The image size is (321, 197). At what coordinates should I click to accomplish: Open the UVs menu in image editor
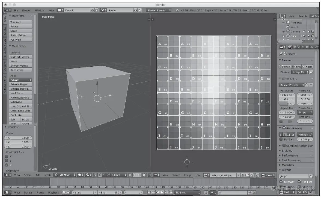click(x=198, y=175)
